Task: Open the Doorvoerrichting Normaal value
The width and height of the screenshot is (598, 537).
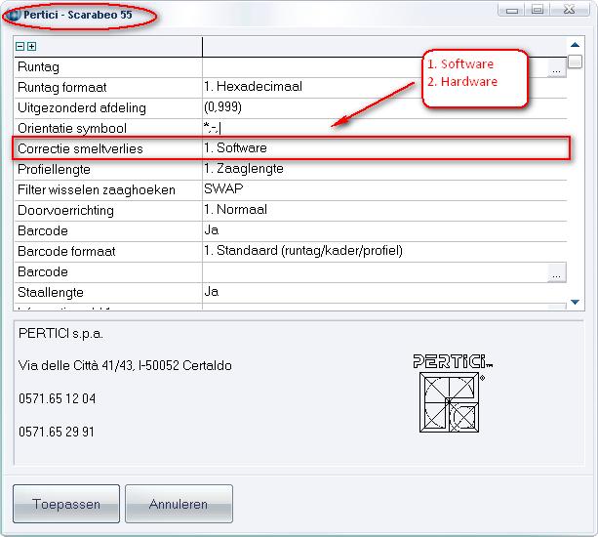Action: [235, 209]
